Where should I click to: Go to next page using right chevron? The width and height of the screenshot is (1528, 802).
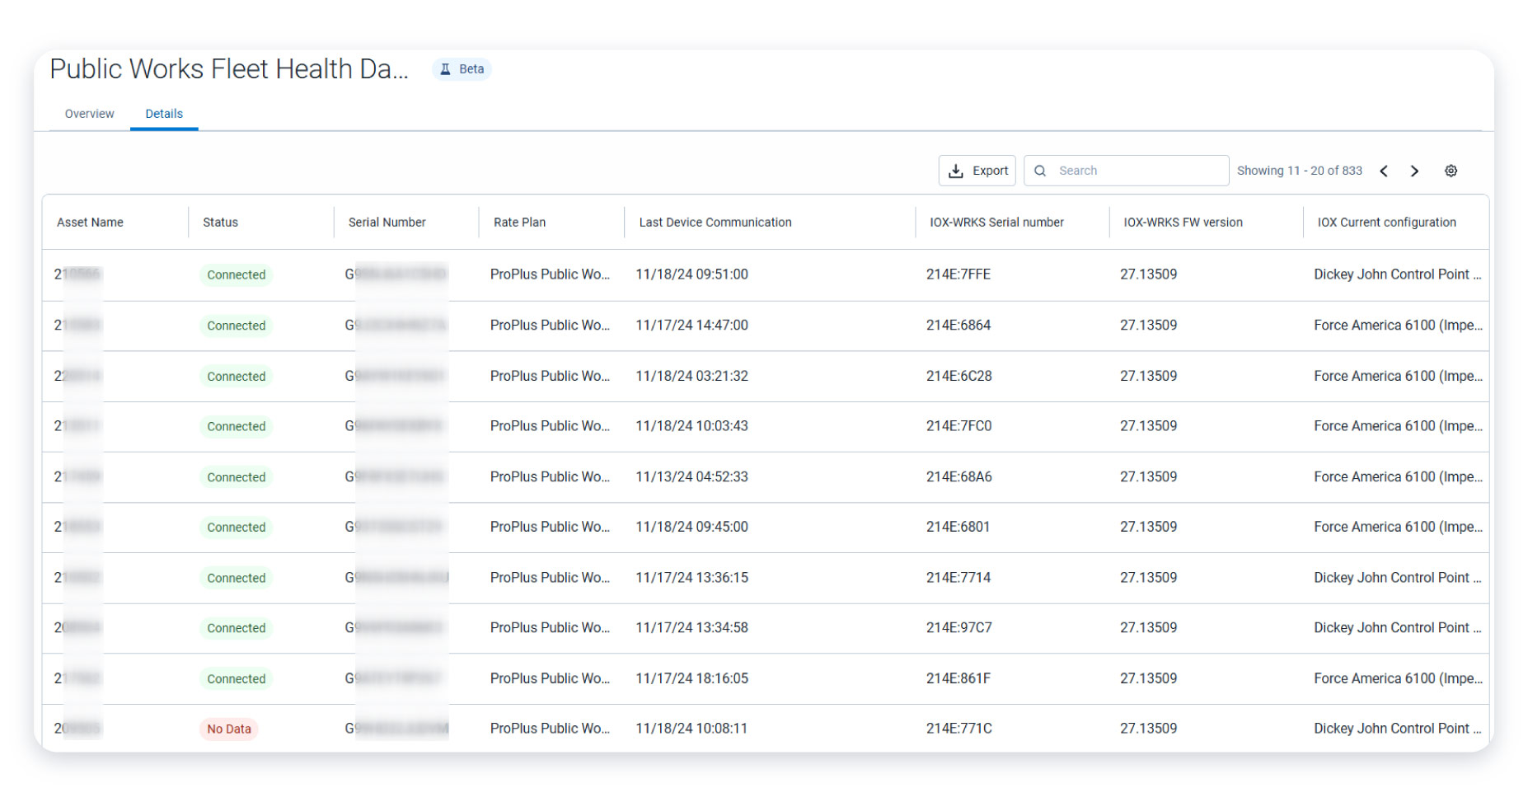1415,171
